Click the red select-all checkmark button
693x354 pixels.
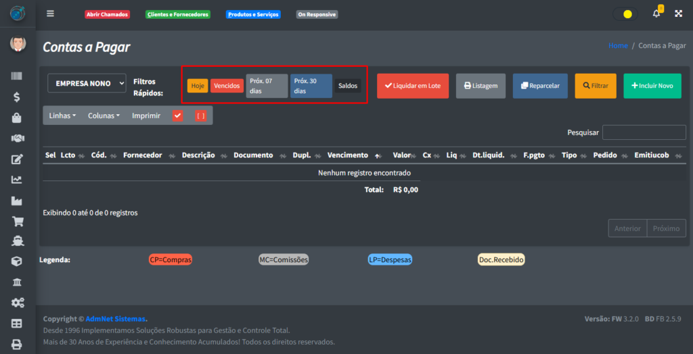[x=178, y=116]
